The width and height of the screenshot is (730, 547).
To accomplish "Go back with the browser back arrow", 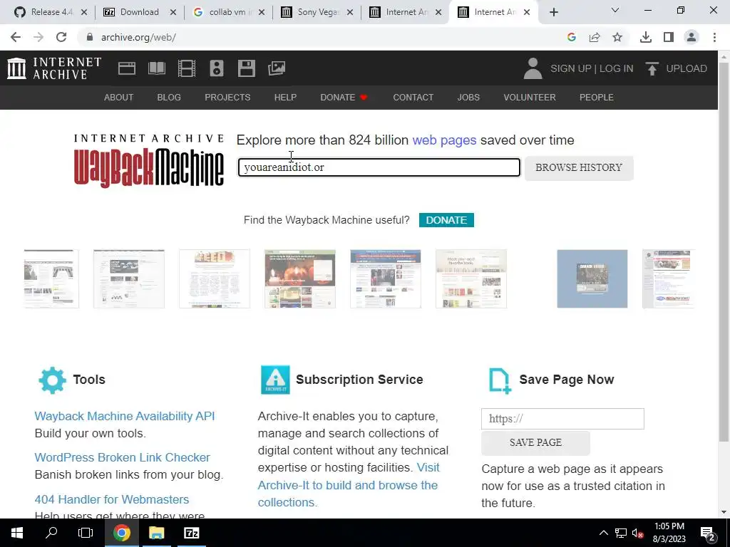I will click(x=16, y=37).
